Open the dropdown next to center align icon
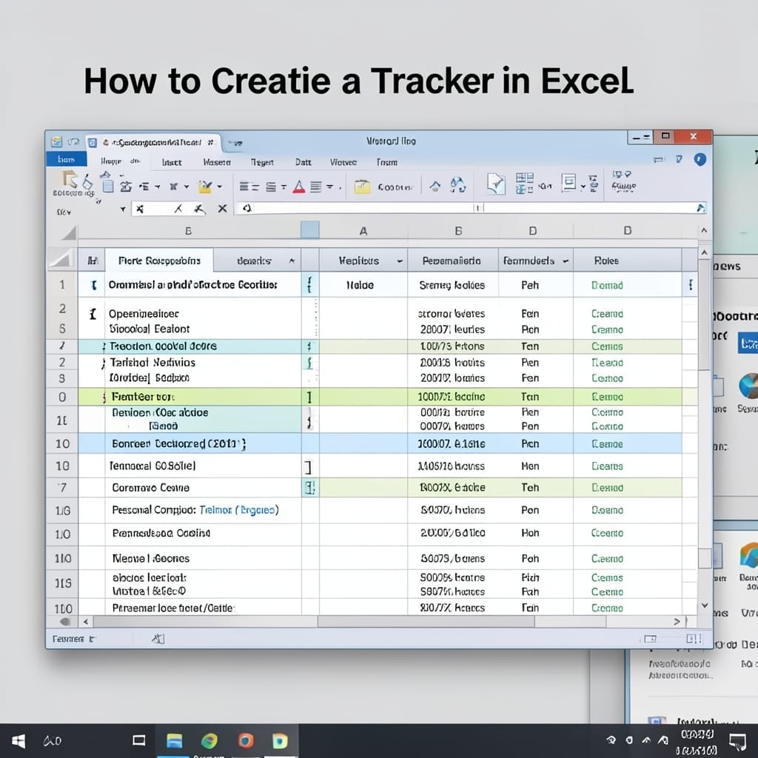The width and height of the screenshot is (758, 758). point(284,187)
